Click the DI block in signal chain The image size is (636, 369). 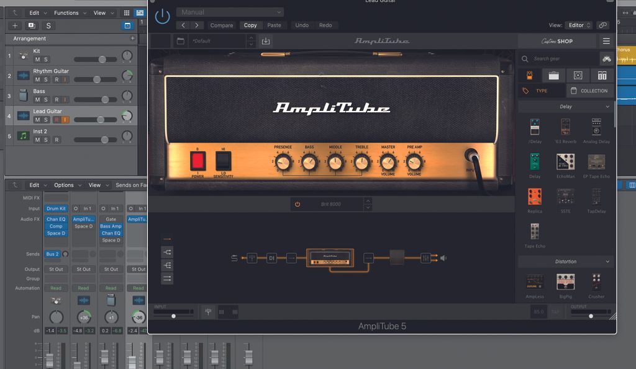click(x=271, y=258)
